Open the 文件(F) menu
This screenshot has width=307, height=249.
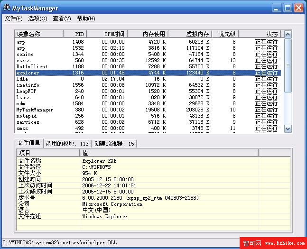tap(13, 18)
